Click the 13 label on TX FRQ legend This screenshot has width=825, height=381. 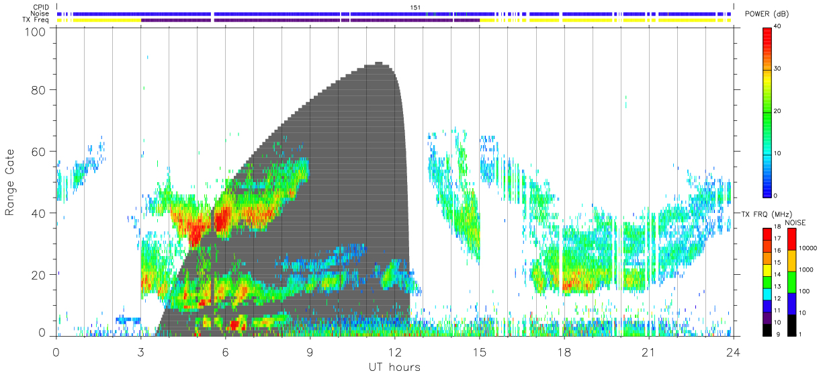779,286
